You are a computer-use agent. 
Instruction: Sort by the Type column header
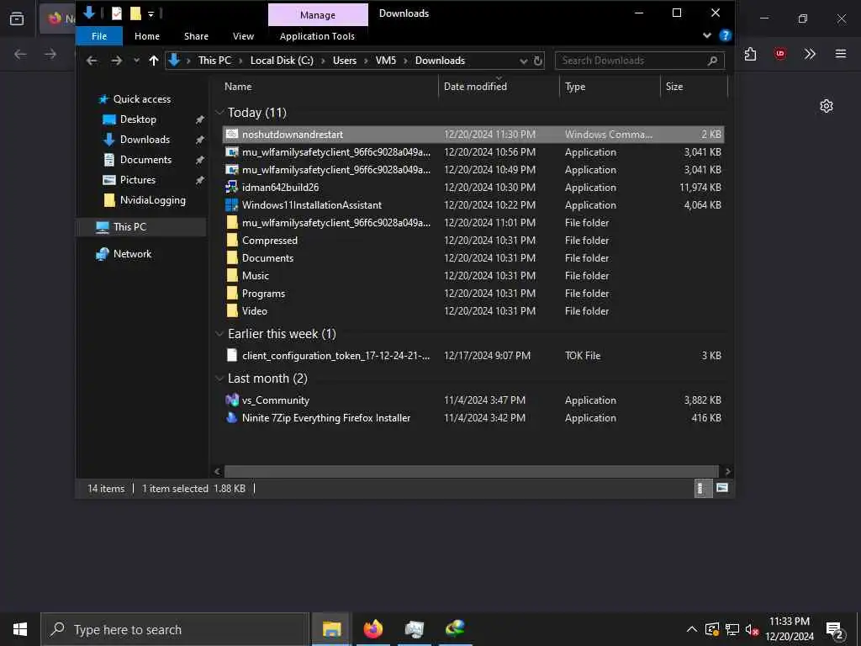[x=575, y=87]
